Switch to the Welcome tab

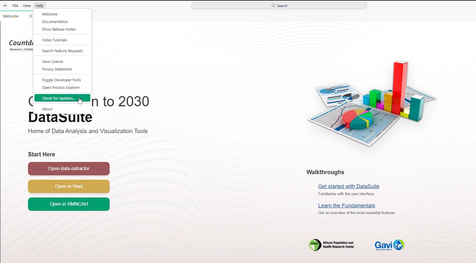coord(11,16)
